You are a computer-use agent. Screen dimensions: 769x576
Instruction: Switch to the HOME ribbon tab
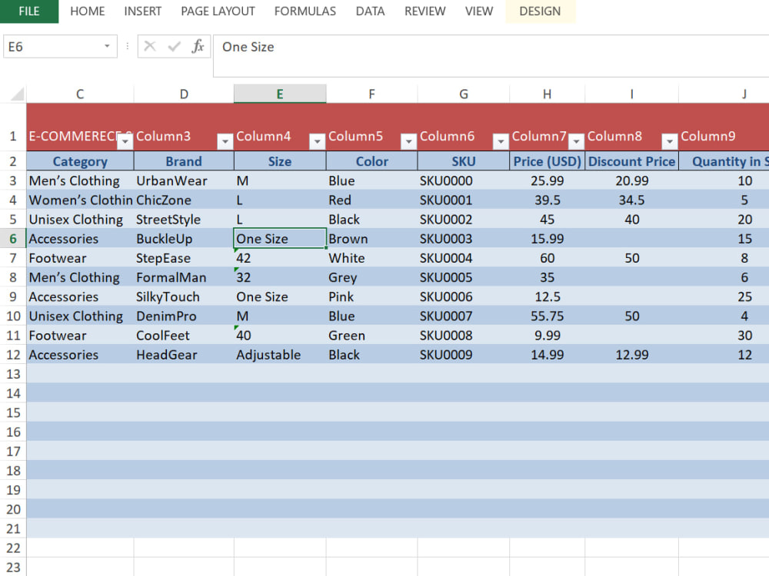click(x=88, y=12)
